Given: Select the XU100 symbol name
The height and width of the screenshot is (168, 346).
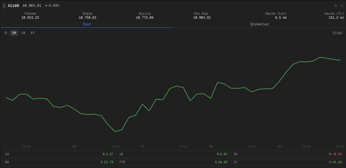Looking at the screenshot, I should (13, 6).
